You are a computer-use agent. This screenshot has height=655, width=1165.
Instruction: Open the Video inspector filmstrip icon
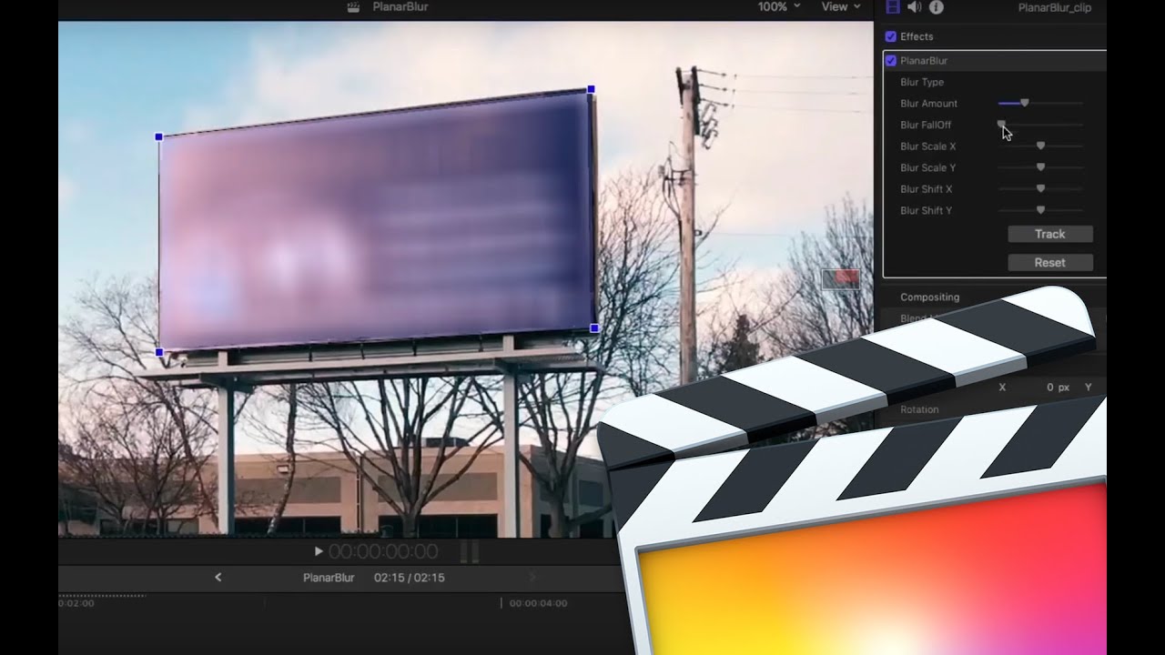coord(893,7)
